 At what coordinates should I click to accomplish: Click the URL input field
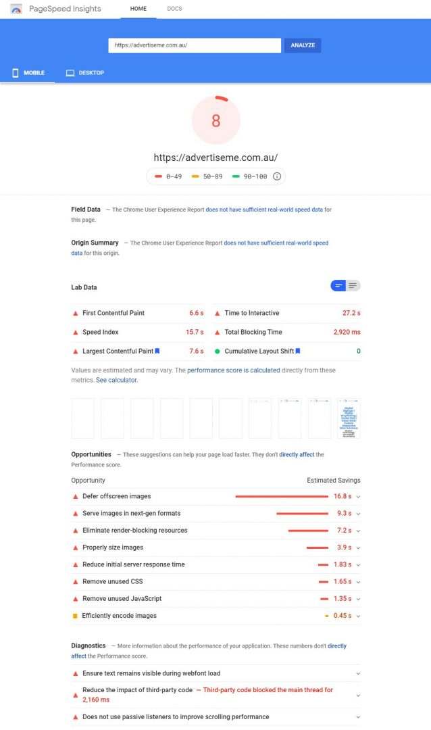(195, 45)
